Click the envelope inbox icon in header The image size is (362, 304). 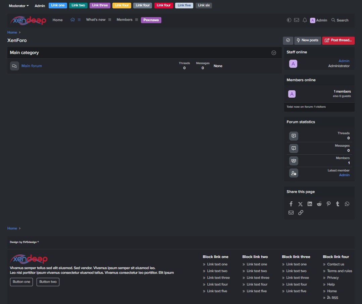[x=296, y=20]
